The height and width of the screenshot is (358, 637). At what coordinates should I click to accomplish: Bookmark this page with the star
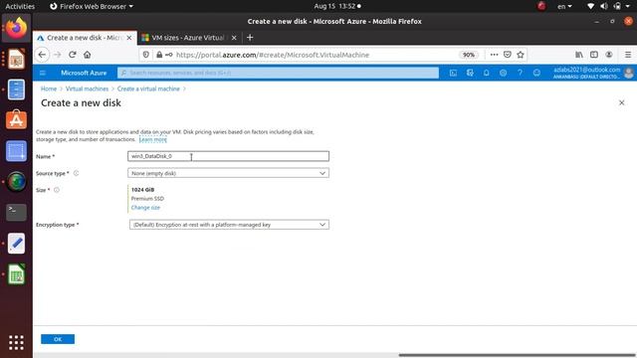click(521, 55)
